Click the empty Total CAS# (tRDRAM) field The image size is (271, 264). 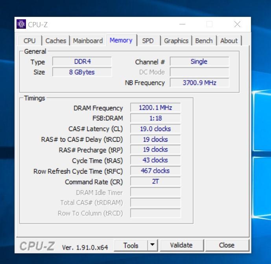coord(155,203)
